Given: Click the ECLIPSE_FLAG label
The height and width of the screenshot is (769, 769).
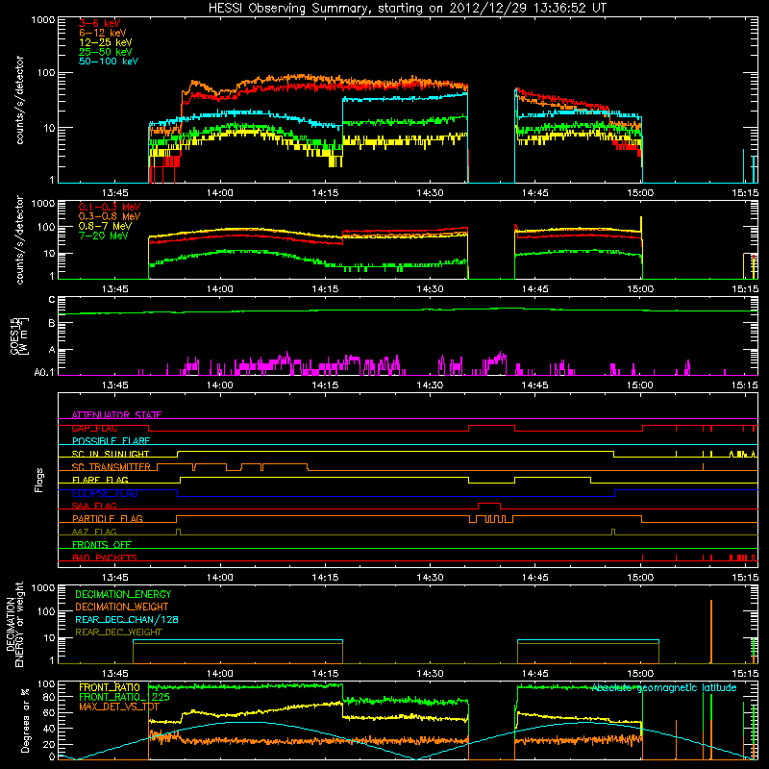Looking at the screenshot, I should [x=105, y=493].
